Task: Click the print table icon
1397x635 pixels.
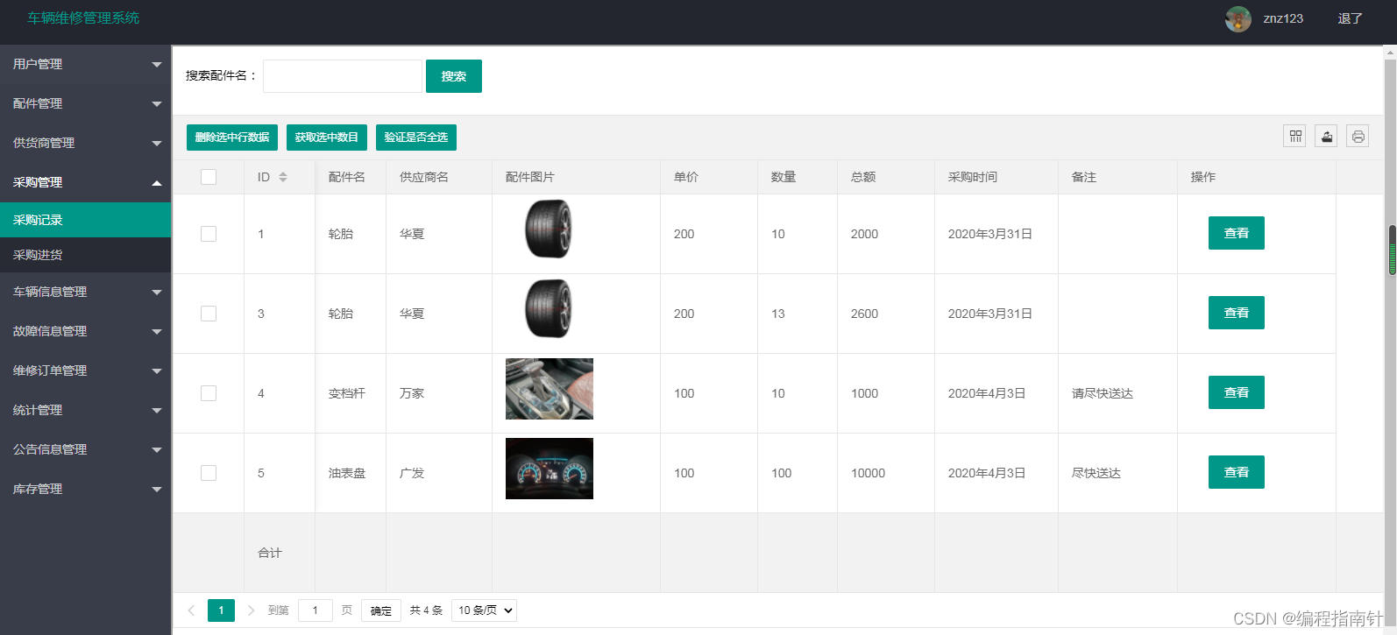Action: pyautogui.click(x=1358, y=137)
